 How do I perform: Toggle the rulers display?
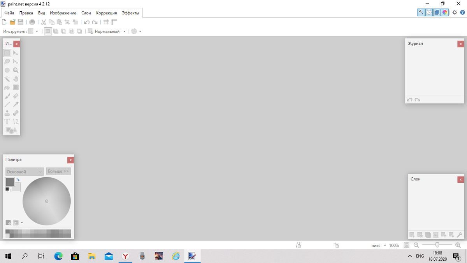click(114, 22)
